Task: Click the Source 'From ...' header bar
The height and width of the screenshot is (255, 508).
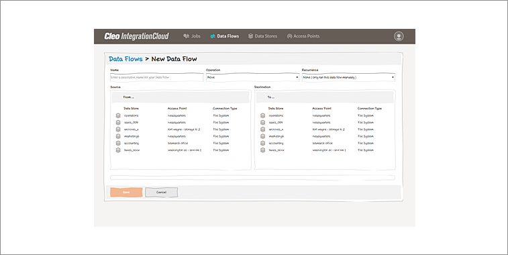Action: tap(181, 97)
